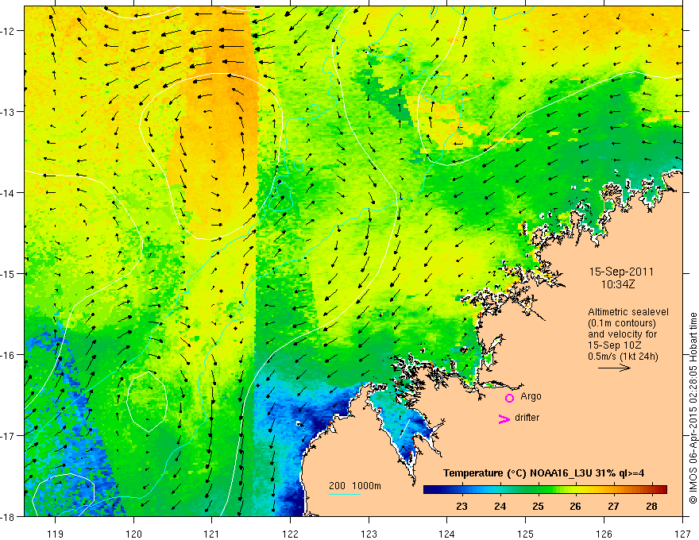699x540 pixels.
Task: Click the '(0.1m contours)' caption line
Action: coord(622,323)
